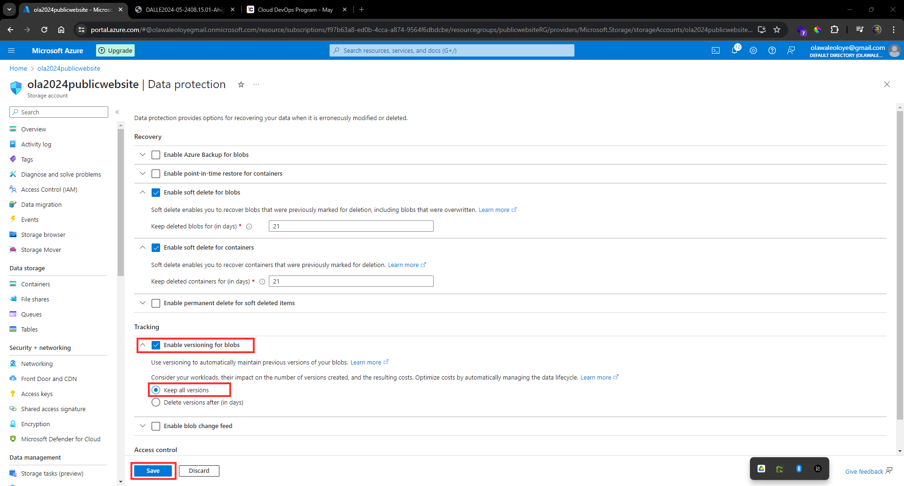This screenshot has height=486, width=904.
Task: Click the Keep deleted blobs days field
Action: point(350,226)
